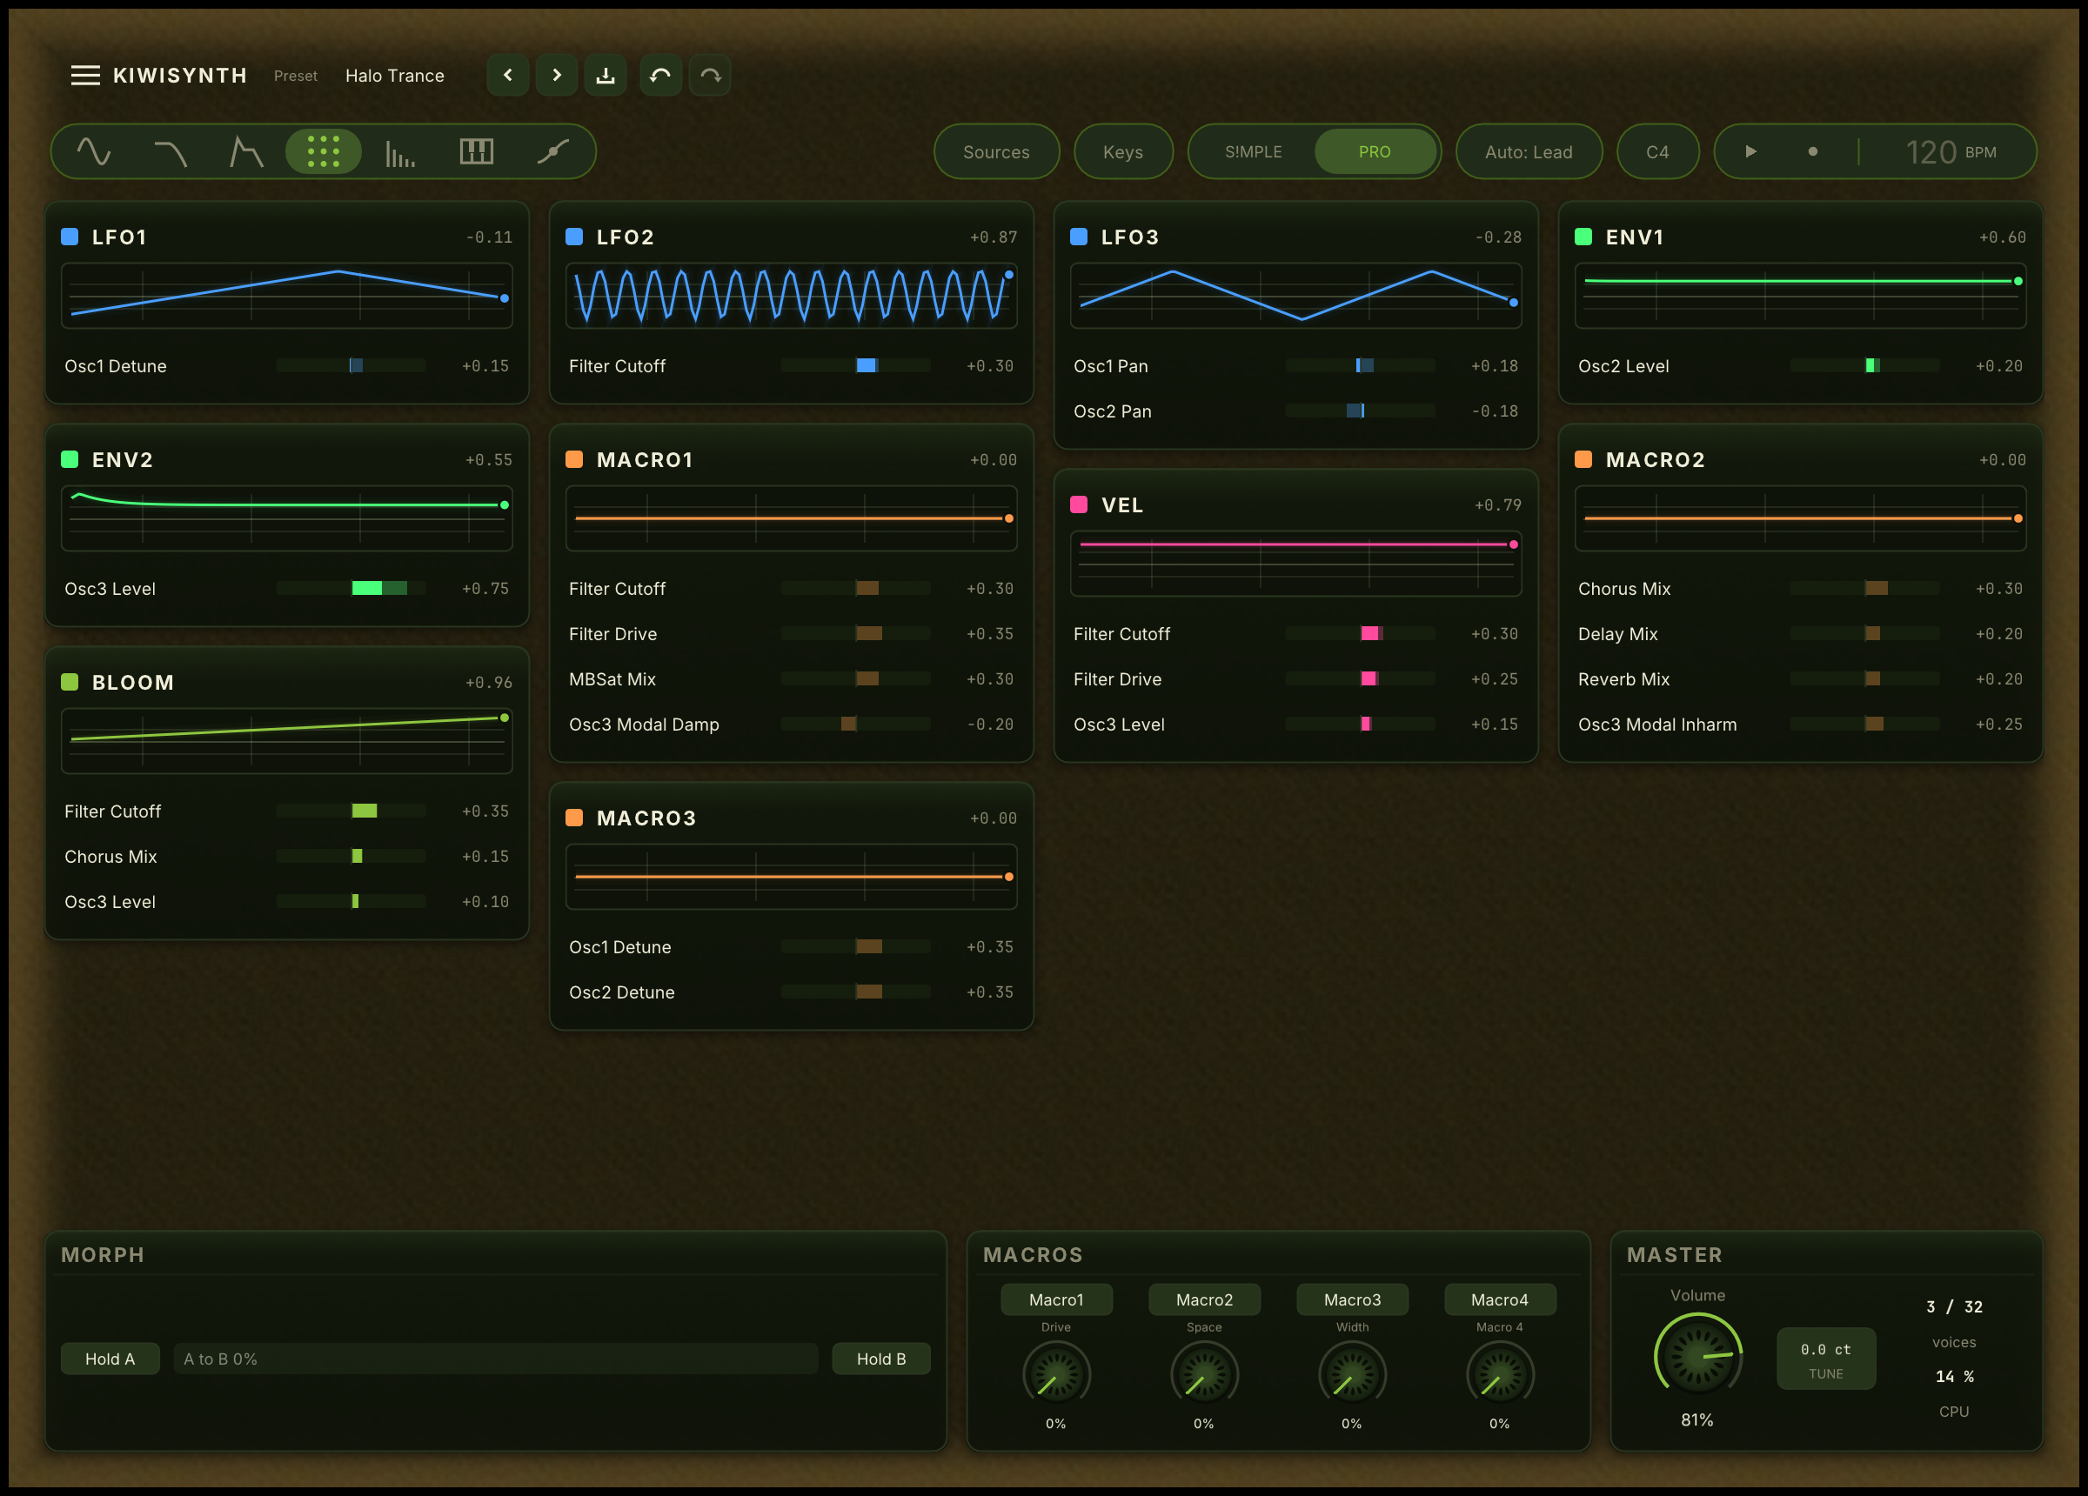This screenshot has width=2088, height=1496.
Task: Click the A to B morph slider
Action: [x=495, y=1359]
